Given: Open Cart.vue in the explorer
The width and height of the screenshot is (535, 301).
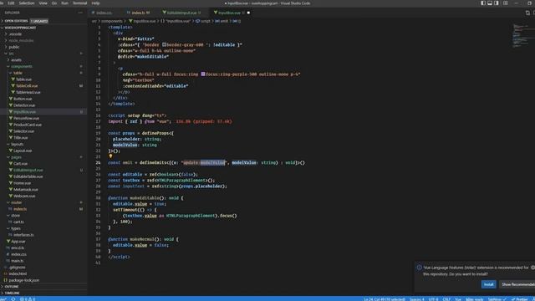Looking at the screenshot, I should 20,164.
